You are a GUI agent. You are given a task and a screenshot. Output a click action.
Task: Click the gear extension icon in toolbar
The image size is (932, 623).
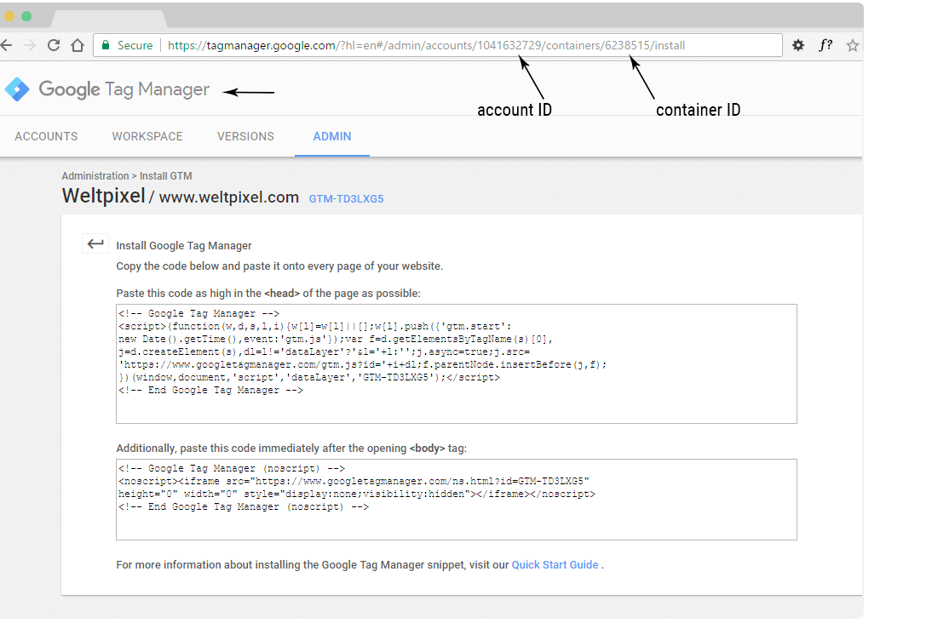pos(798,46)
